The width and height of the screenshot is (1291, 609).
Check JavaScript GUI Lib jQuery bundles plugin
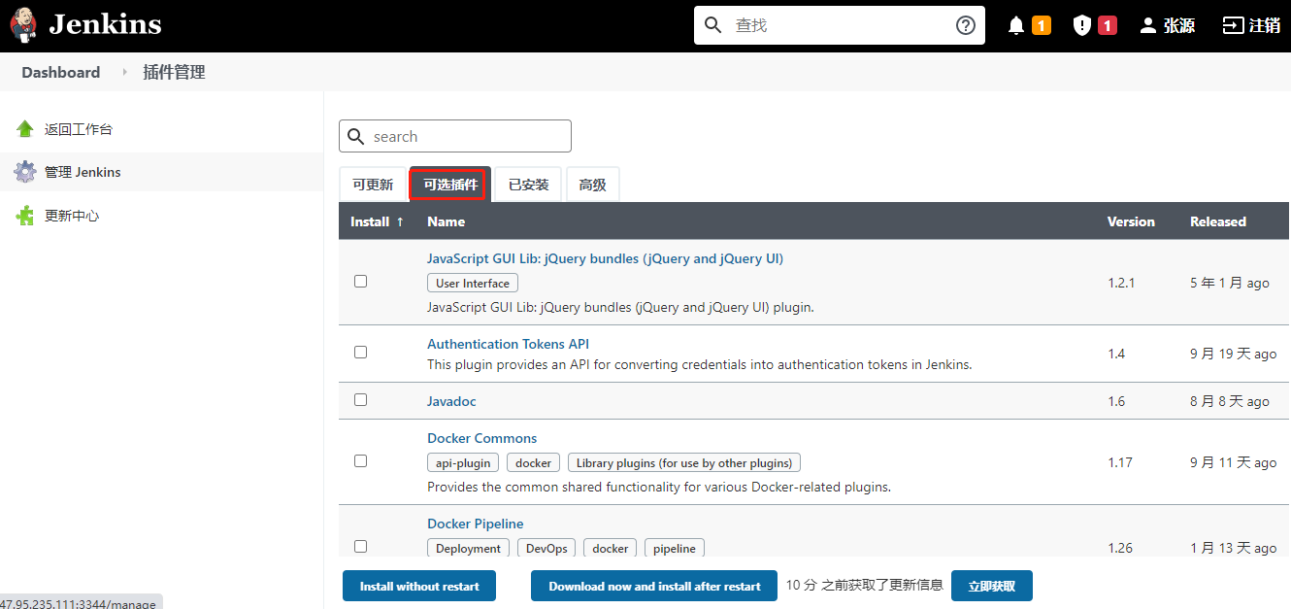click(361, 281)
